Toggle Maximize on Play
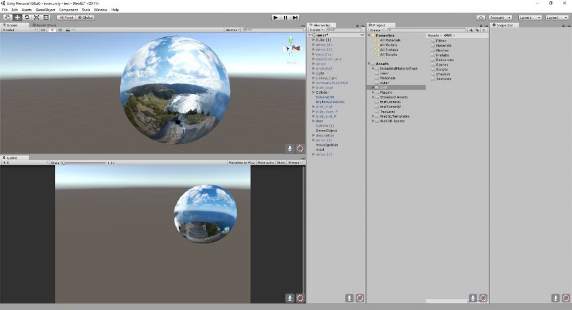The height and width of the screenshot is (310, 572). click(x=241, y=162)
